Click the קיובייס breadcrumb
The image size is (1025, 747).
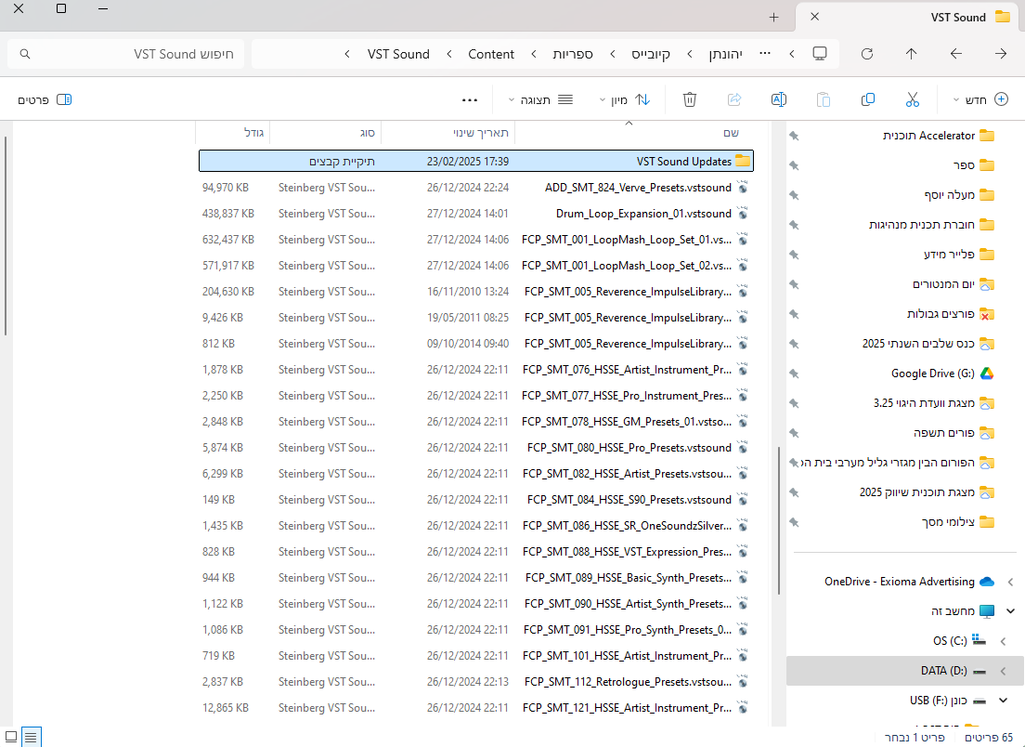pos(651,54)
